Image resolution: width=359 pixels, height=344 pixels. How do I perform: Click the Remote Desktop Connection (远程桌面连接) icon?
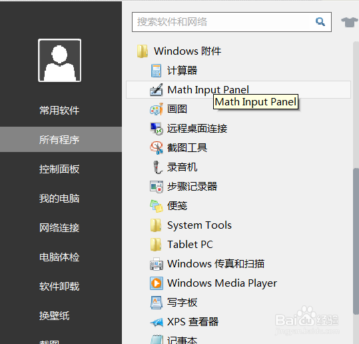coord(157,129)
